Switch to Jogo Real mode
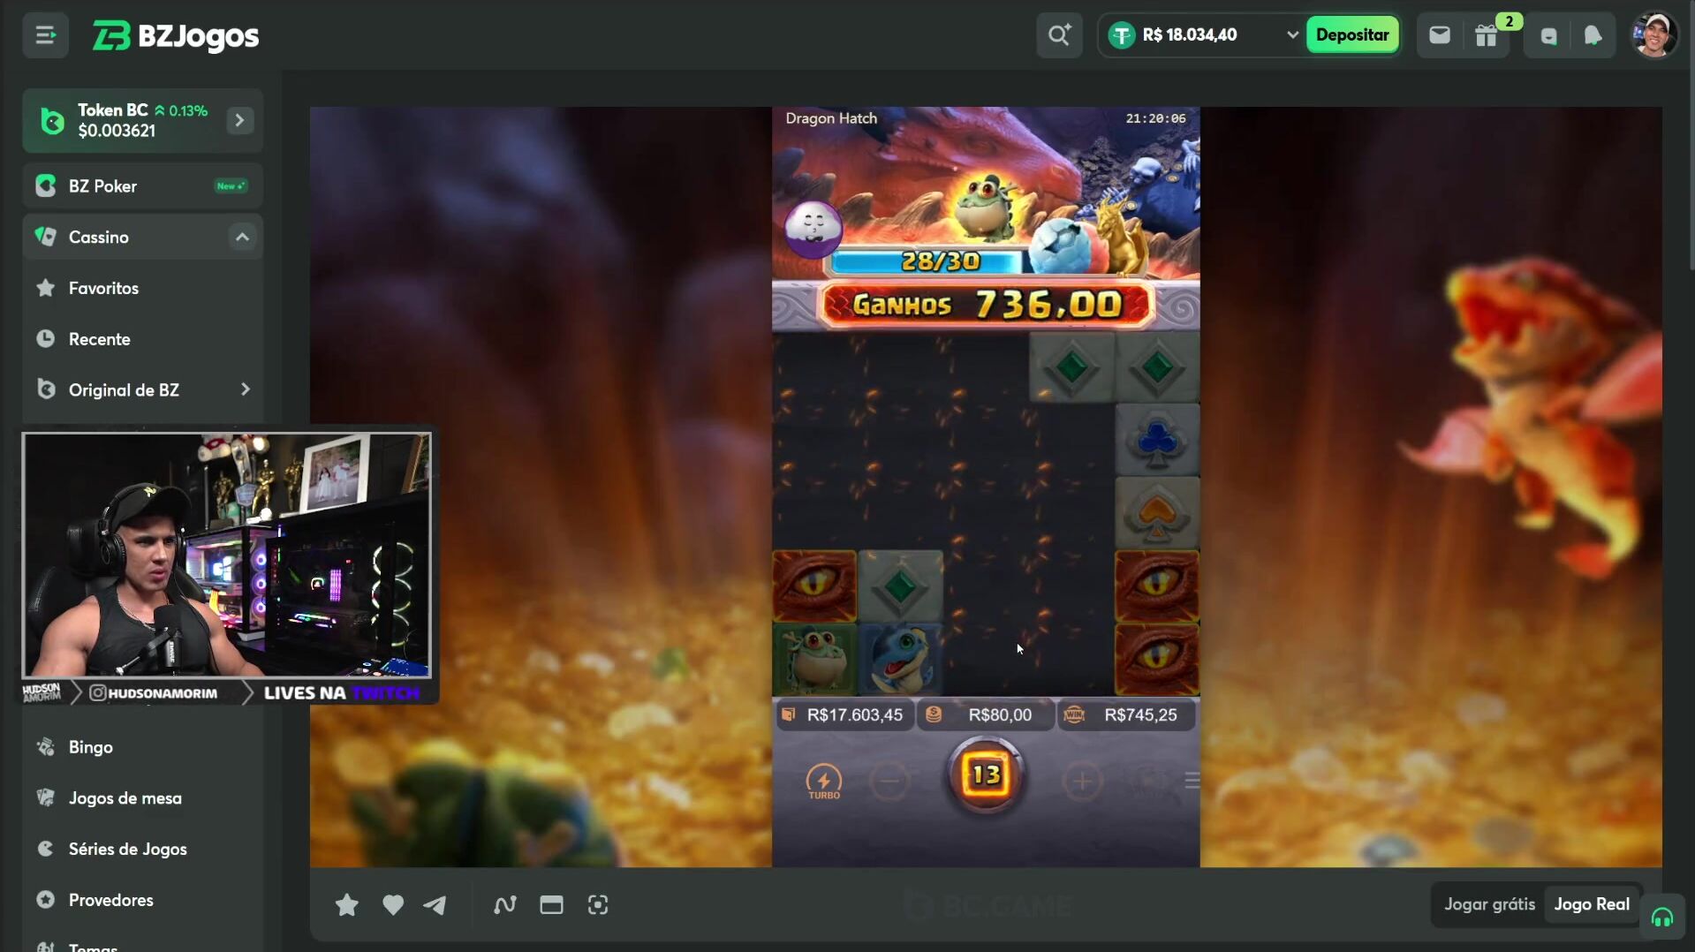 pyautogui.click(x=1592, y=904)
